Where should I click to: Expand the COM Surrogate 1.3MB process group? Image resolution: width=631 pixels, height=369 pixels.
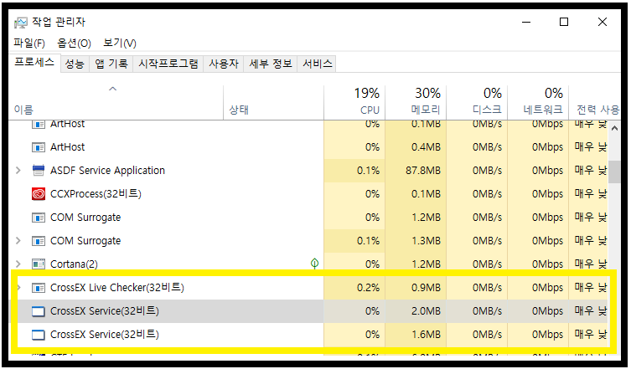click(18, 241)
